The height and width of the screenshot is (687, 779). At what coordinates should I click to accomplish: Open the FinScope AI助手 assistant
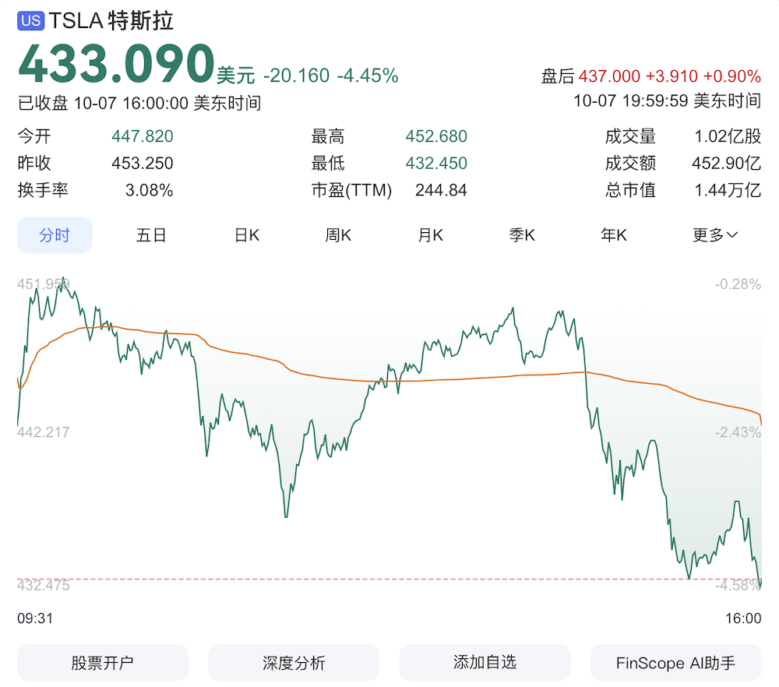click(676, 662)
